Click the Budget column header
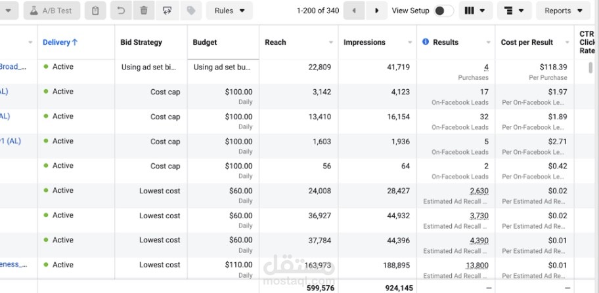Screen dimensions: 599x293 [205, 42]
